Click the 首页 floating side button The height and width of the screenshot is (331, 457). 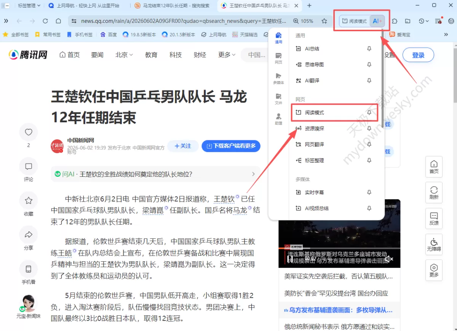click(434, 167)
